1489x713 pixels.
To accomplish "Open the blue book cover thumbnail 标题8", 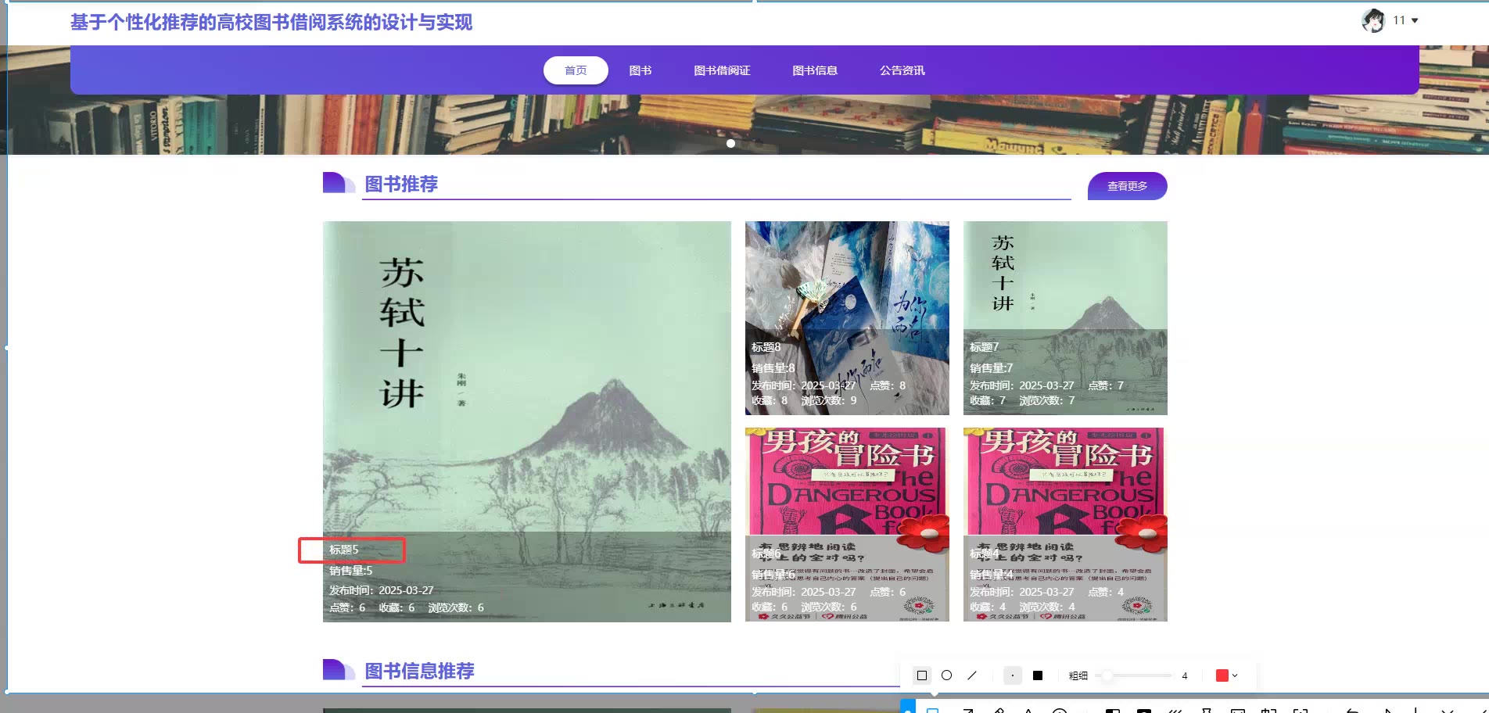I will [847, 318].
